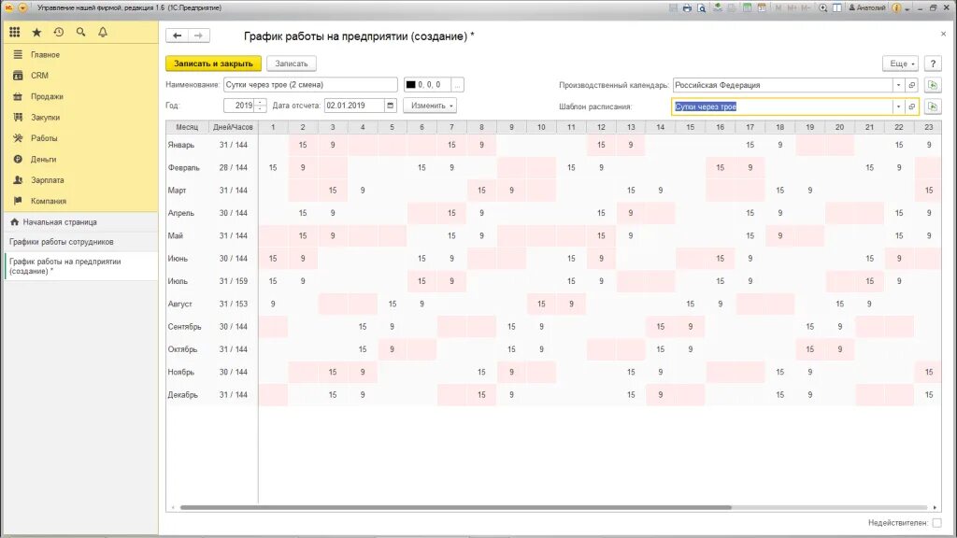Select the Август row label
The image size is (957, 538).
(180, 304)
